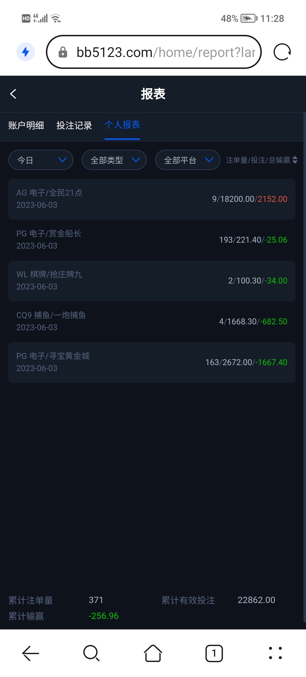Open search from bottom navigation bar
This screenshot has width=306, height=677.
(91, 653)
